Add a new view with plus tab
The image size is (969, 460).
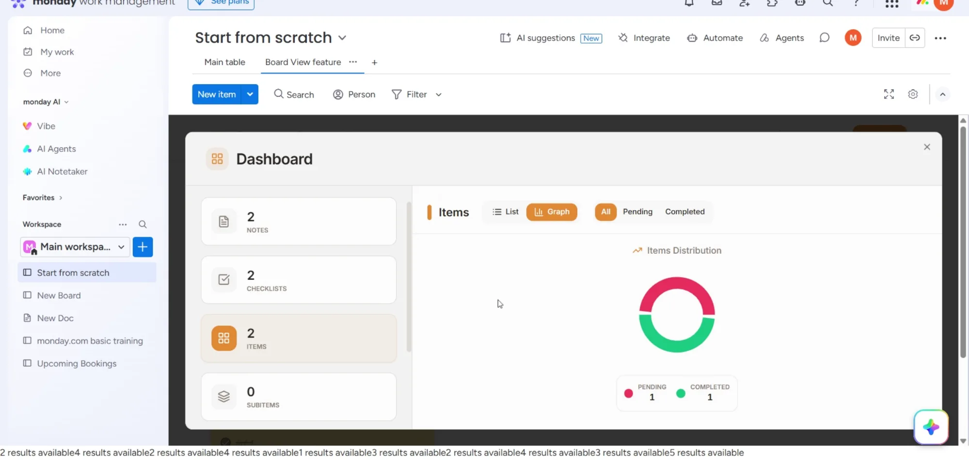[x=374, y=62]
